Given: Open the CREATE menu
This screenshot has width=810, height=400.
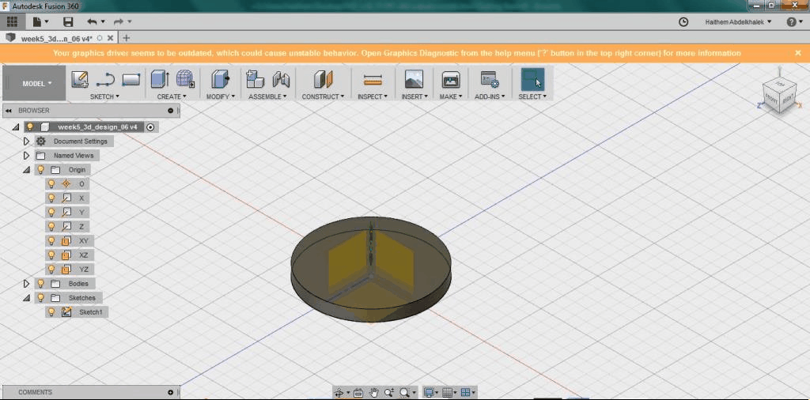Looking at the screenshot, I should point(172,96).
